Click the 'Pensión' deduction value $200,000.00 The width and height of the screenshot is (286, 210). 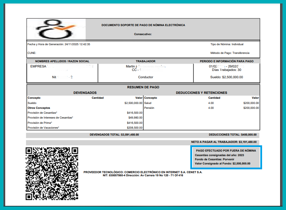(x=251, y=108)
